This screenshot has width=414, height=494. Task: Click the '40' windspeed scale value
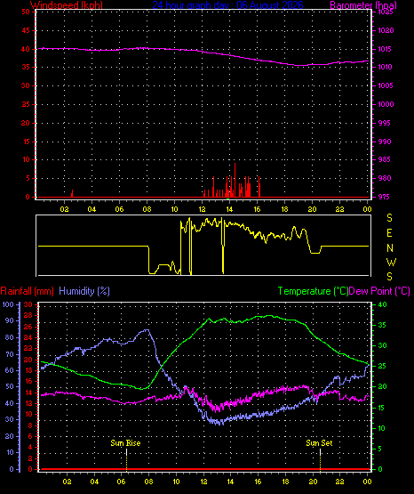(26, 49)
